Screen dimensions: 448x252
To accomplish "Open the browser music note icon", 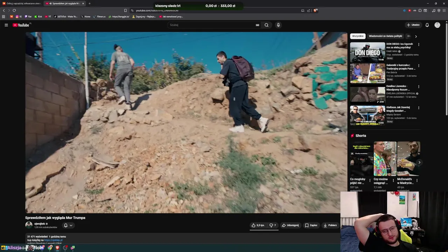I will click(434, 10).
